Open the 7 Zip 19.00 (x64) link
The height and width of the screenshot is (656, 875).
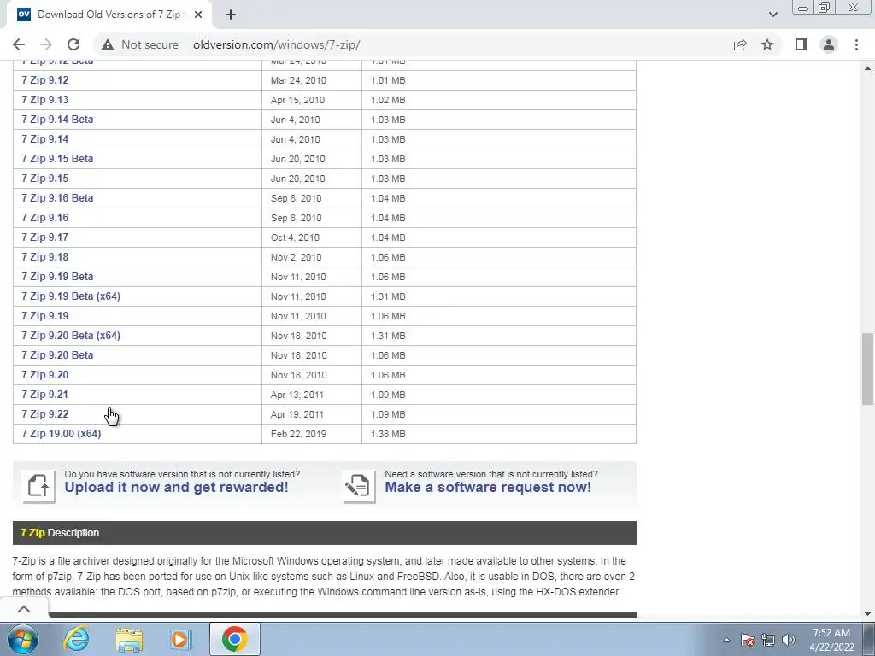coord(62,433)
